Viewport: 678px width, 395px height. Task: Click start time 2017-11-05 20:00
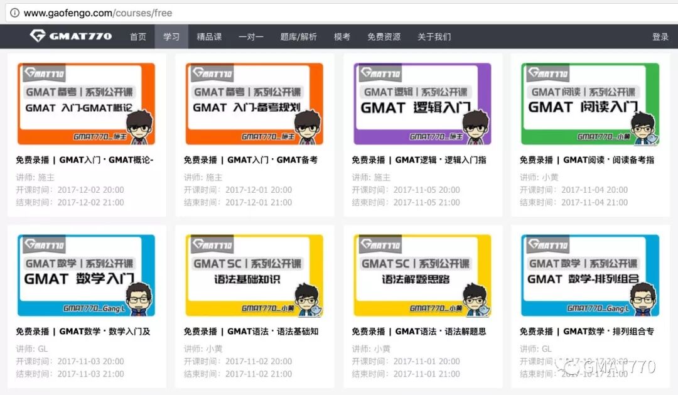427,190
